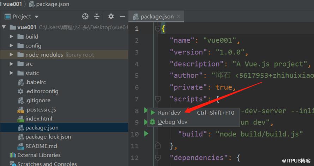The image size is (314, 166).
Task: Click the "version" key on line 3
Action: [188, 52]
